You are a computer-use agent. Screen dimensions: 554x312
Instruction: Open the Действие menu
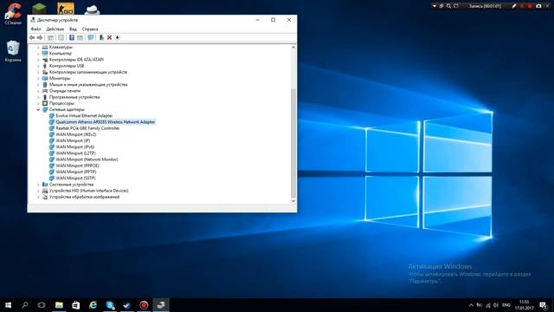[x=55, y=29]
